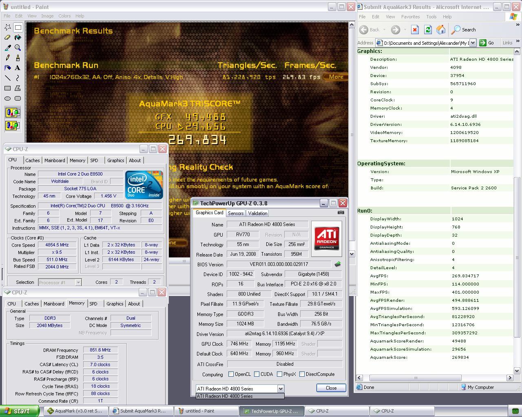Go to Home page in Internet Explorer
Image resolution: width=522 pixels, height=417 pixels.
(441, 30)
